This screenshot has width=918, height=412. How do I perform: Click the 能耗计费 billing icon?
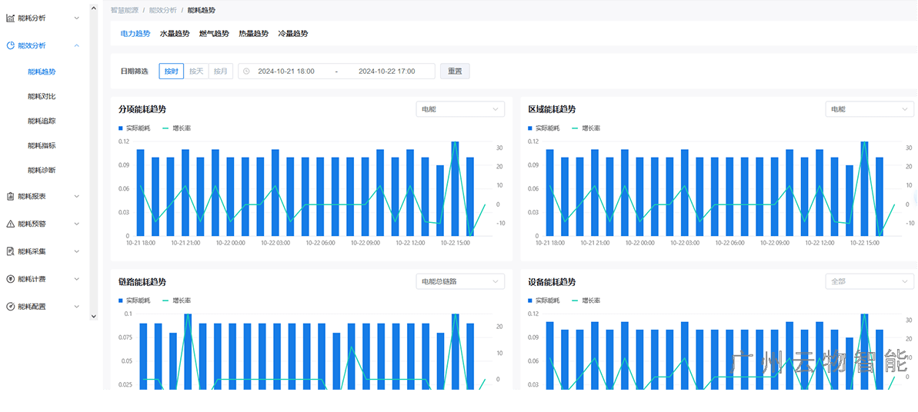click(x=11, y=279)
